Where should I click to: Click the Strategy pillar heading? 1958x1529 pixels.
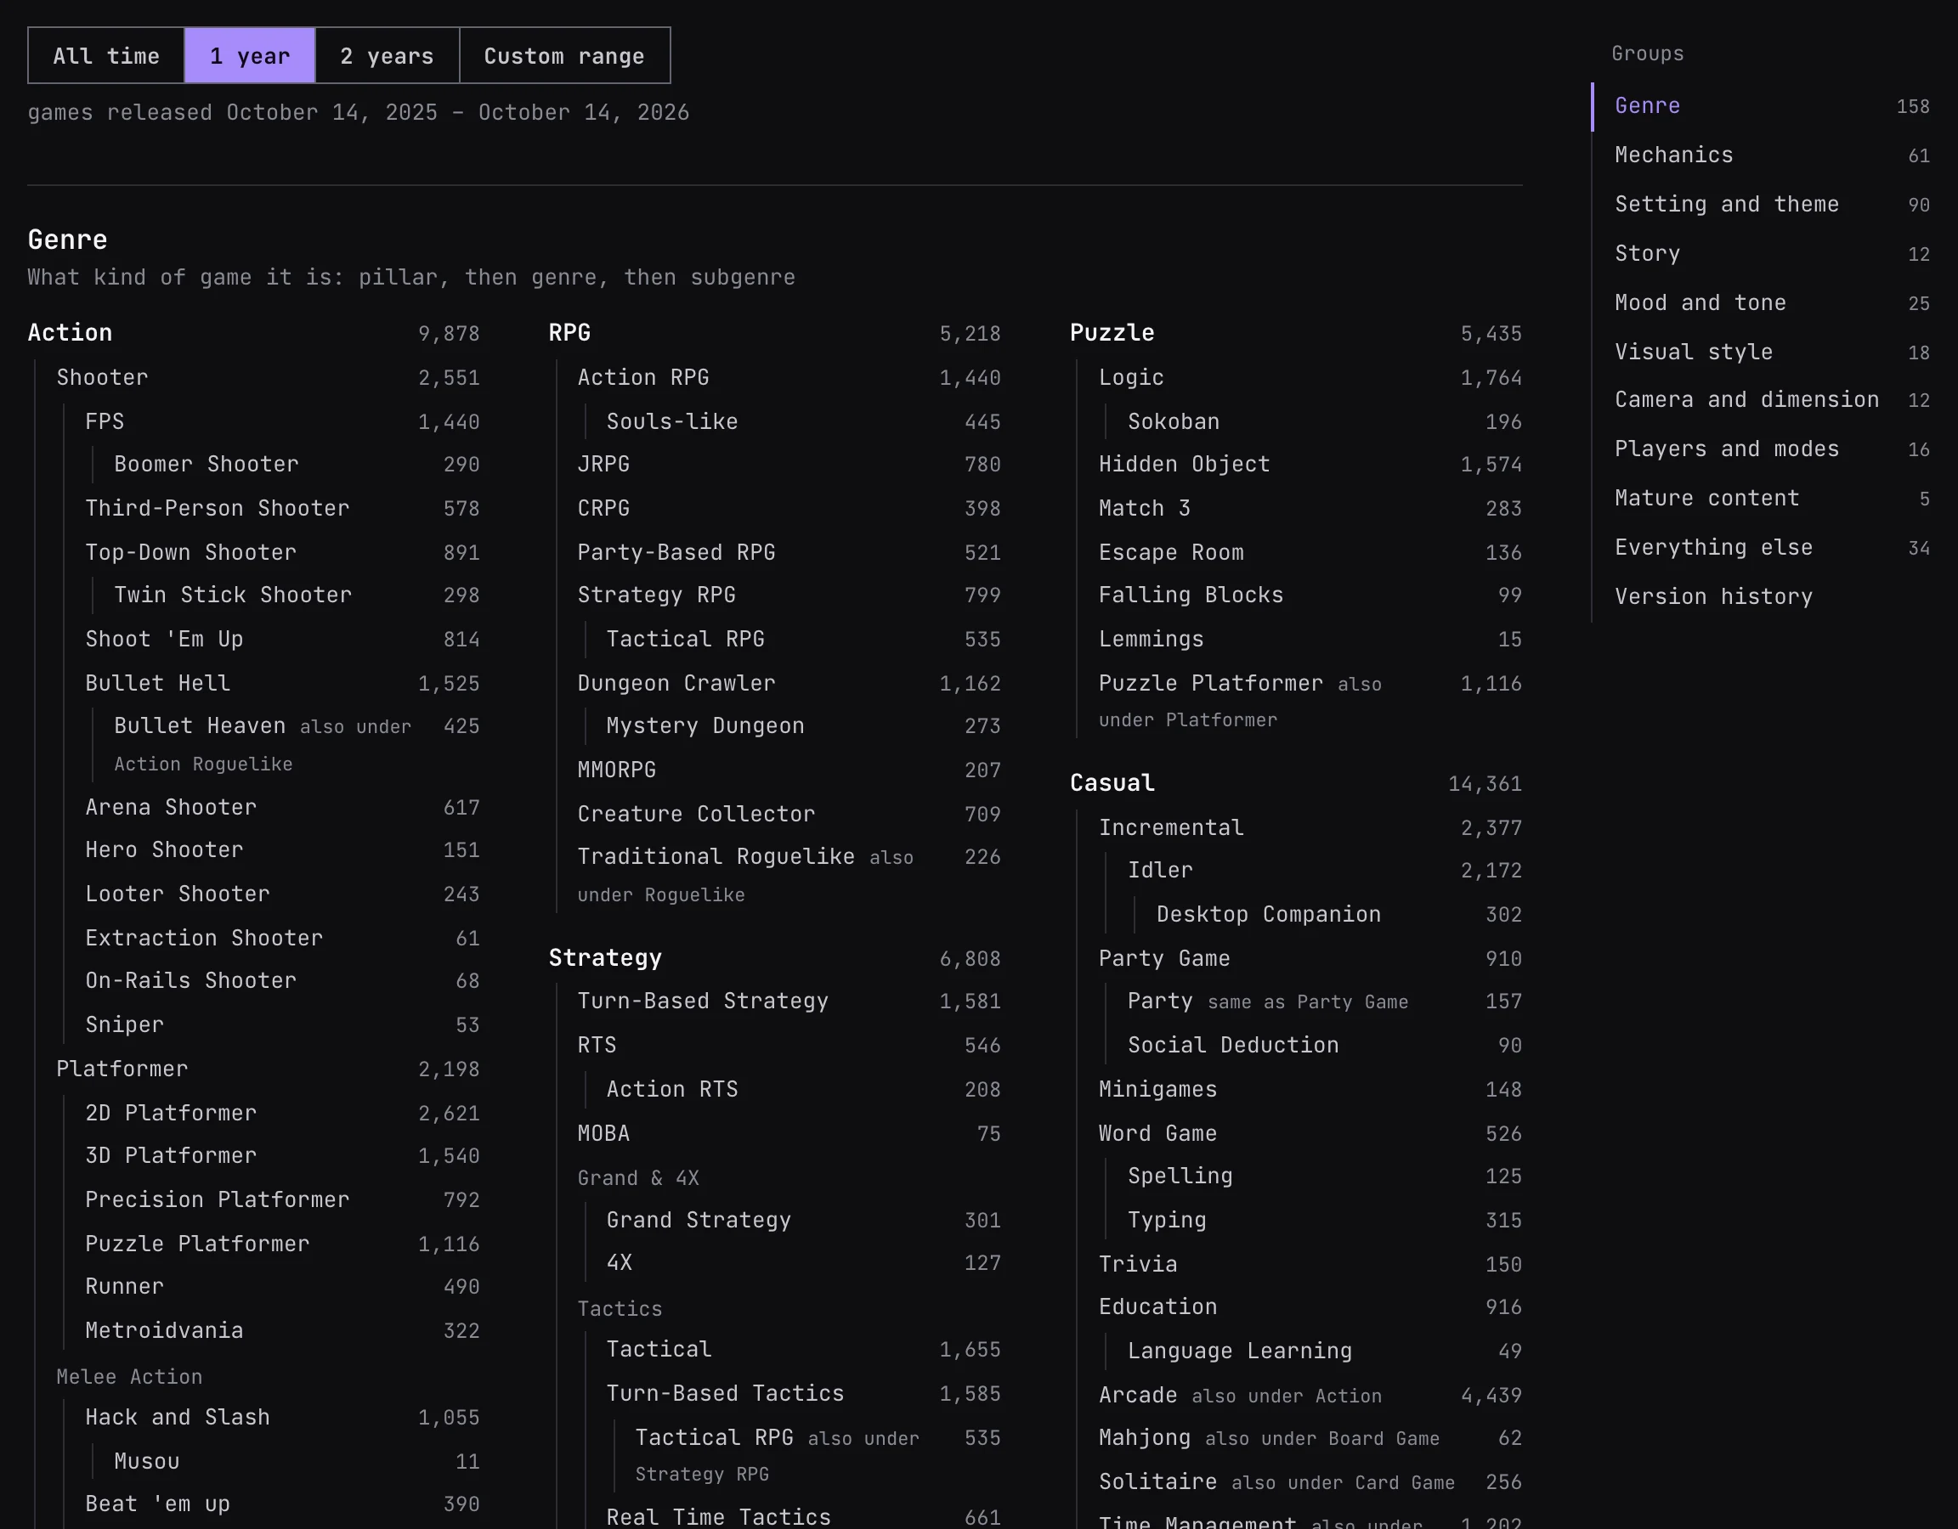click(605, 958)
